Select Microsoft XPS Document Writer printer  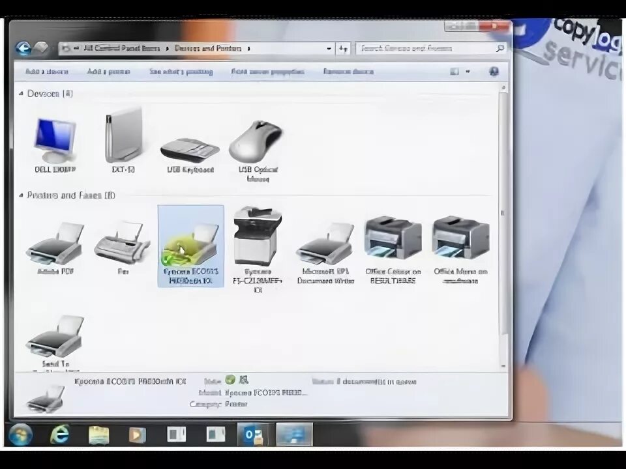326,253
